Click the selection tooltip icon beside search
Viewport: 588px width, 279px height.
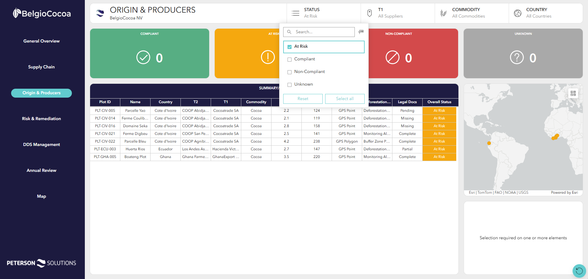pos(361,32)
